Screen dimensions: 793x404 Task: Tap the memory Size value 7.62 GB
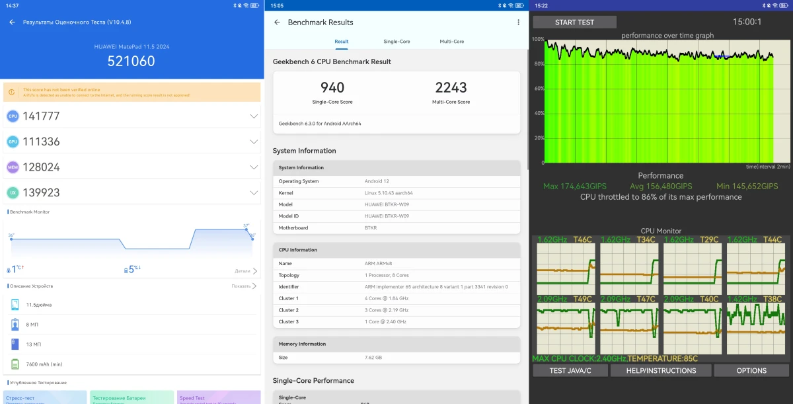coord(373,358)
